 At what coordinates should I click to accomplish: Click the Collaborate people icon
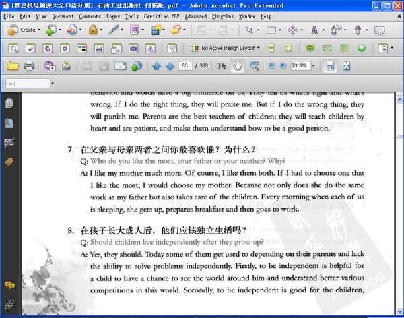pyautogui.click(x=72, y=30)
